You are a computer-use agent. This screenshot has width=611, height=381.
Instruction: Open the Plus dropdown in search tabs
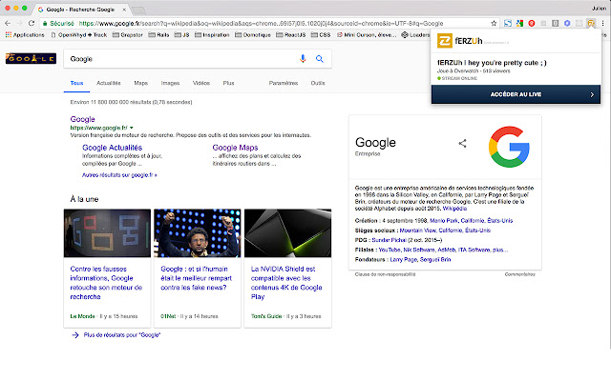(x=228, y=83)
